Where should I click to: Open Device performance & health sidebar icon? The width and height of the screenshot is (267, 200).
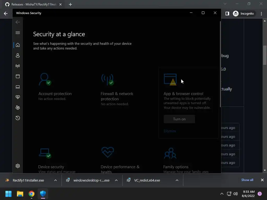point(18,97)
